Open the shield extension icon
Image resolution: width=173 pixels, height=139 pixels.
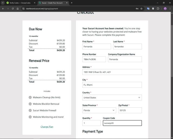[x=153, y=9]
